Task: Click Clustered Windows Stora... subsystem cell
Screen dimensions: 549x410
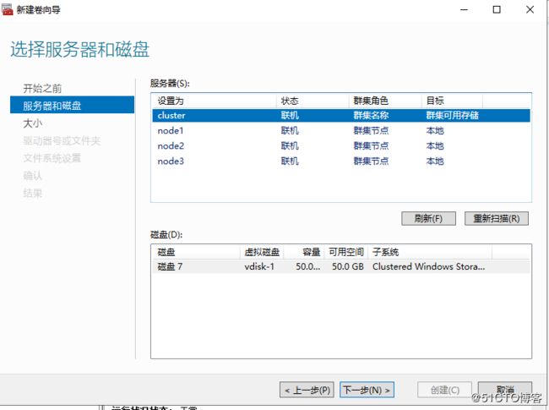Action: click(x=428, y=266)
